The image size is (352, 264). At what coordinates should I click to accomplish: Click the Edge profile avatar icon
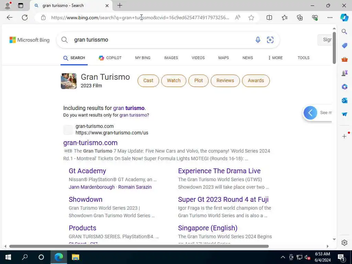coord(8,5)
